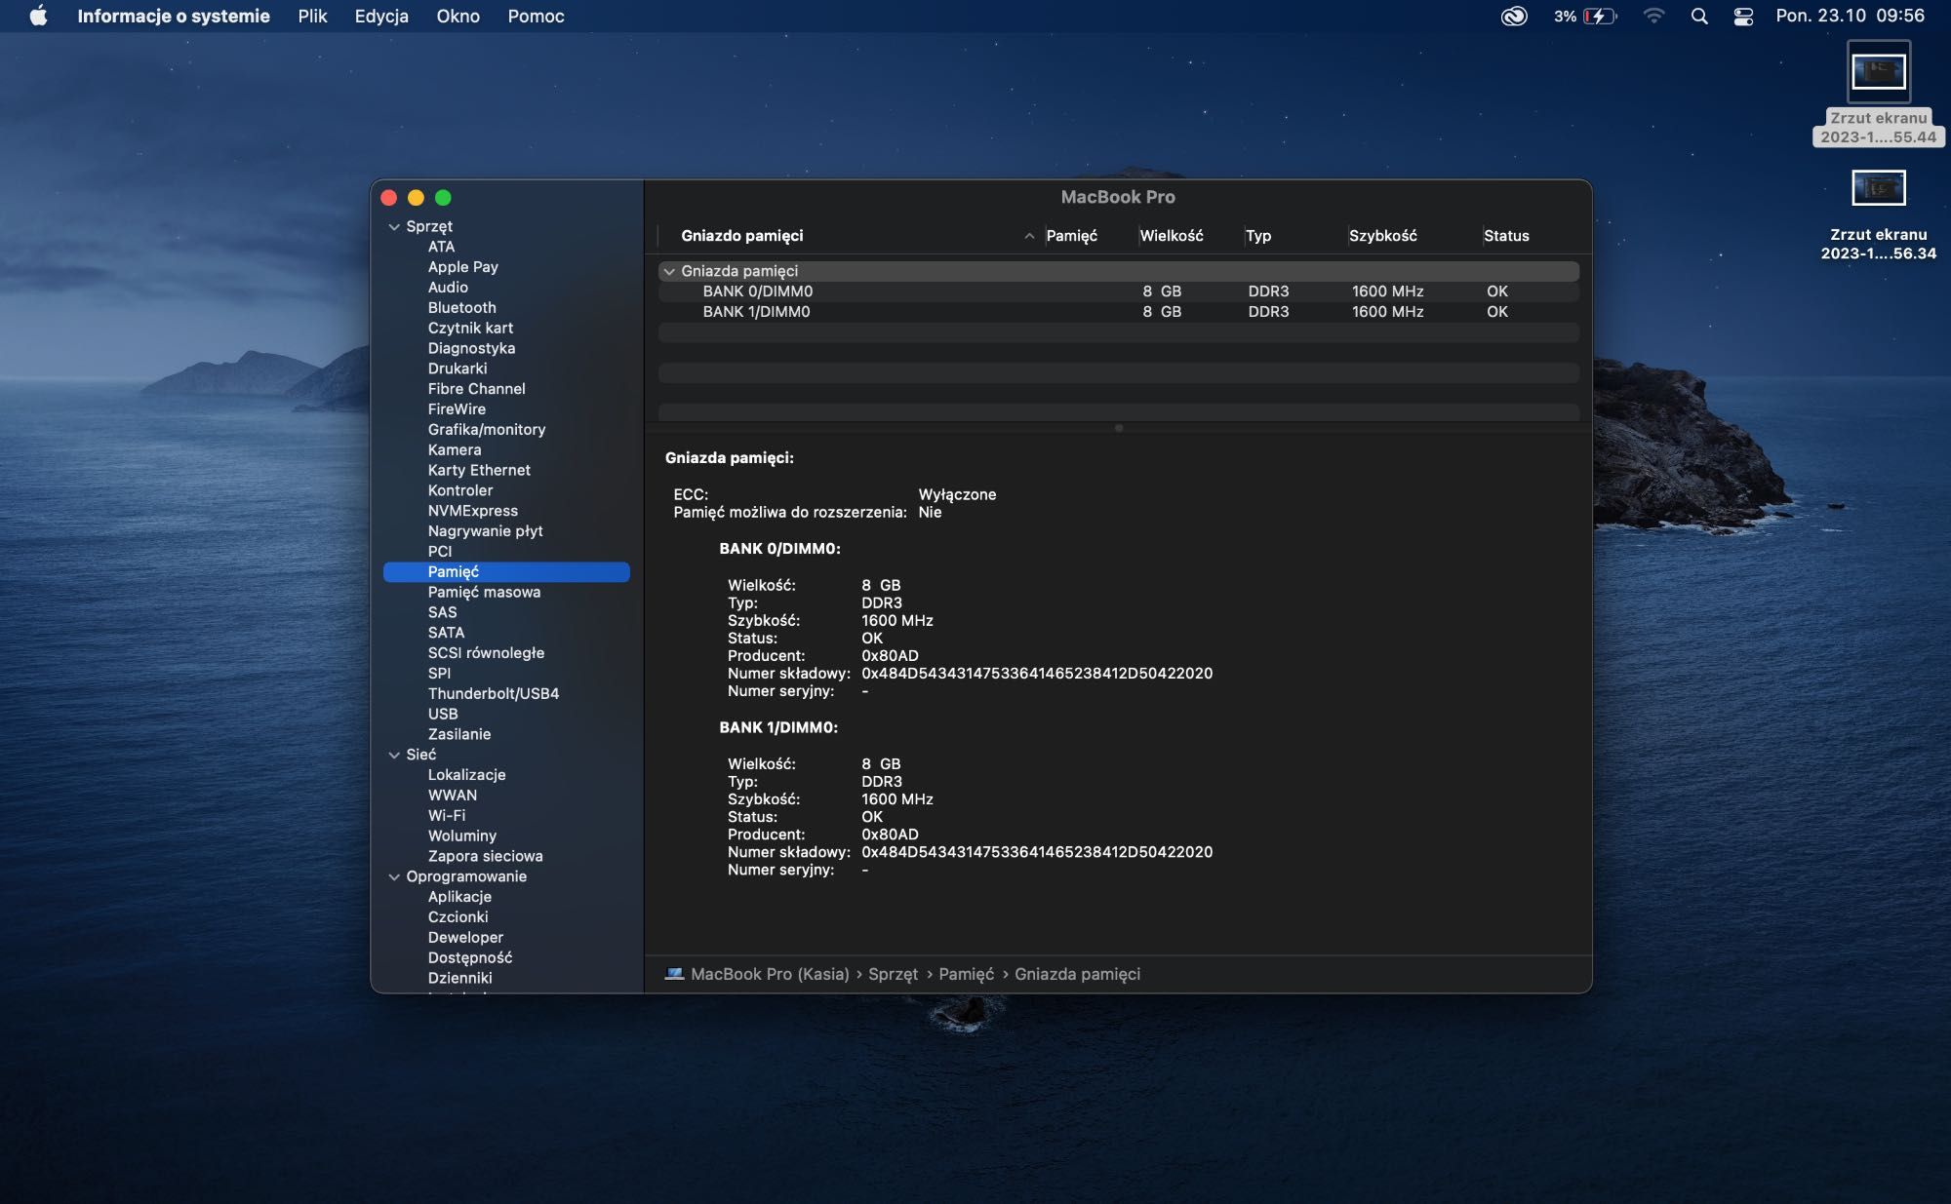Click the split-pane divider handle dot
This screenshot has height=1204, width=1951.
point(1119,428)
